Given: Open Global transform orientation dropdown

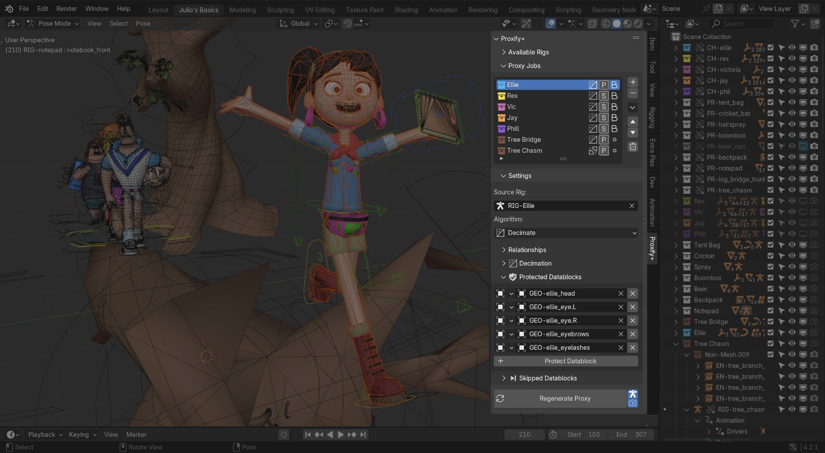Looking at the screenshot, I should tap(299, 24).
